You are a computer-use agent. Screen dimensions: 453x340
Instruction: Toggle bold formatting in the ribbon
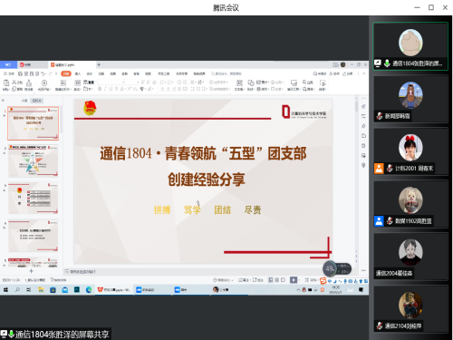(x=100, y=89)
